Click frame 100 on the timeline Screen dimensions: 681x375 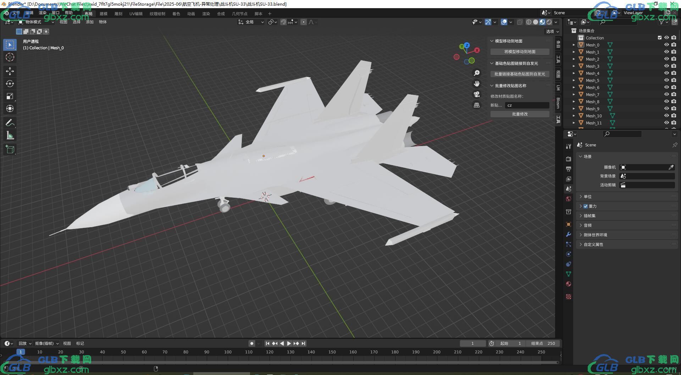228,352
